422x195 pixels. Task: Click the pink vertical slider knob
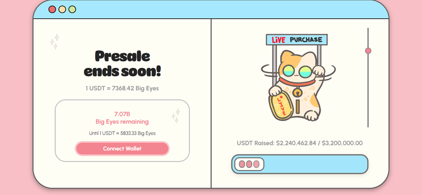(368, 51)
